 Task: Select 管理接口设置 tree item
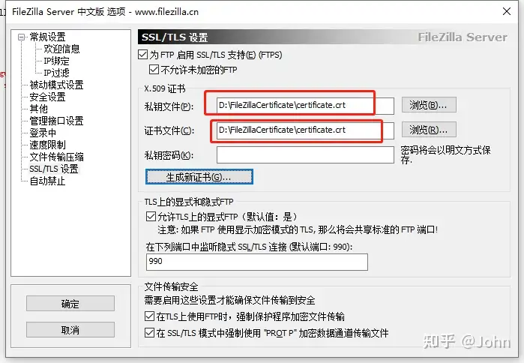pos(56,121)
